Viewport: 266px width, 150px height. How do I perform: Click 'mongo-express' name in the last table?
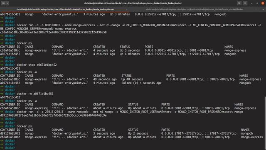tap(252, 137)
